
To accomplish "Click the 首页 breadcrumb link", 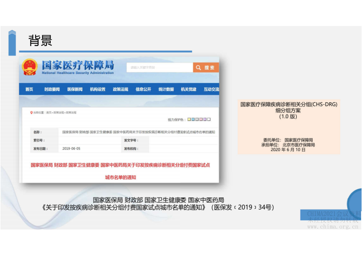I will (x=49, y=113).
